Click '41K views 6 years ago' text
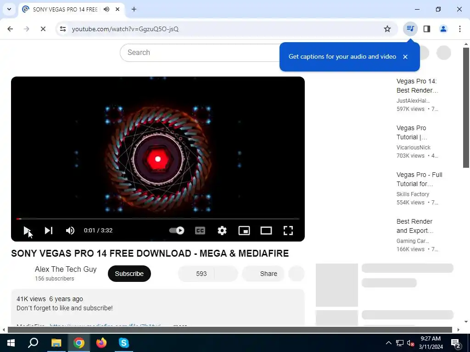 (50, 299)
